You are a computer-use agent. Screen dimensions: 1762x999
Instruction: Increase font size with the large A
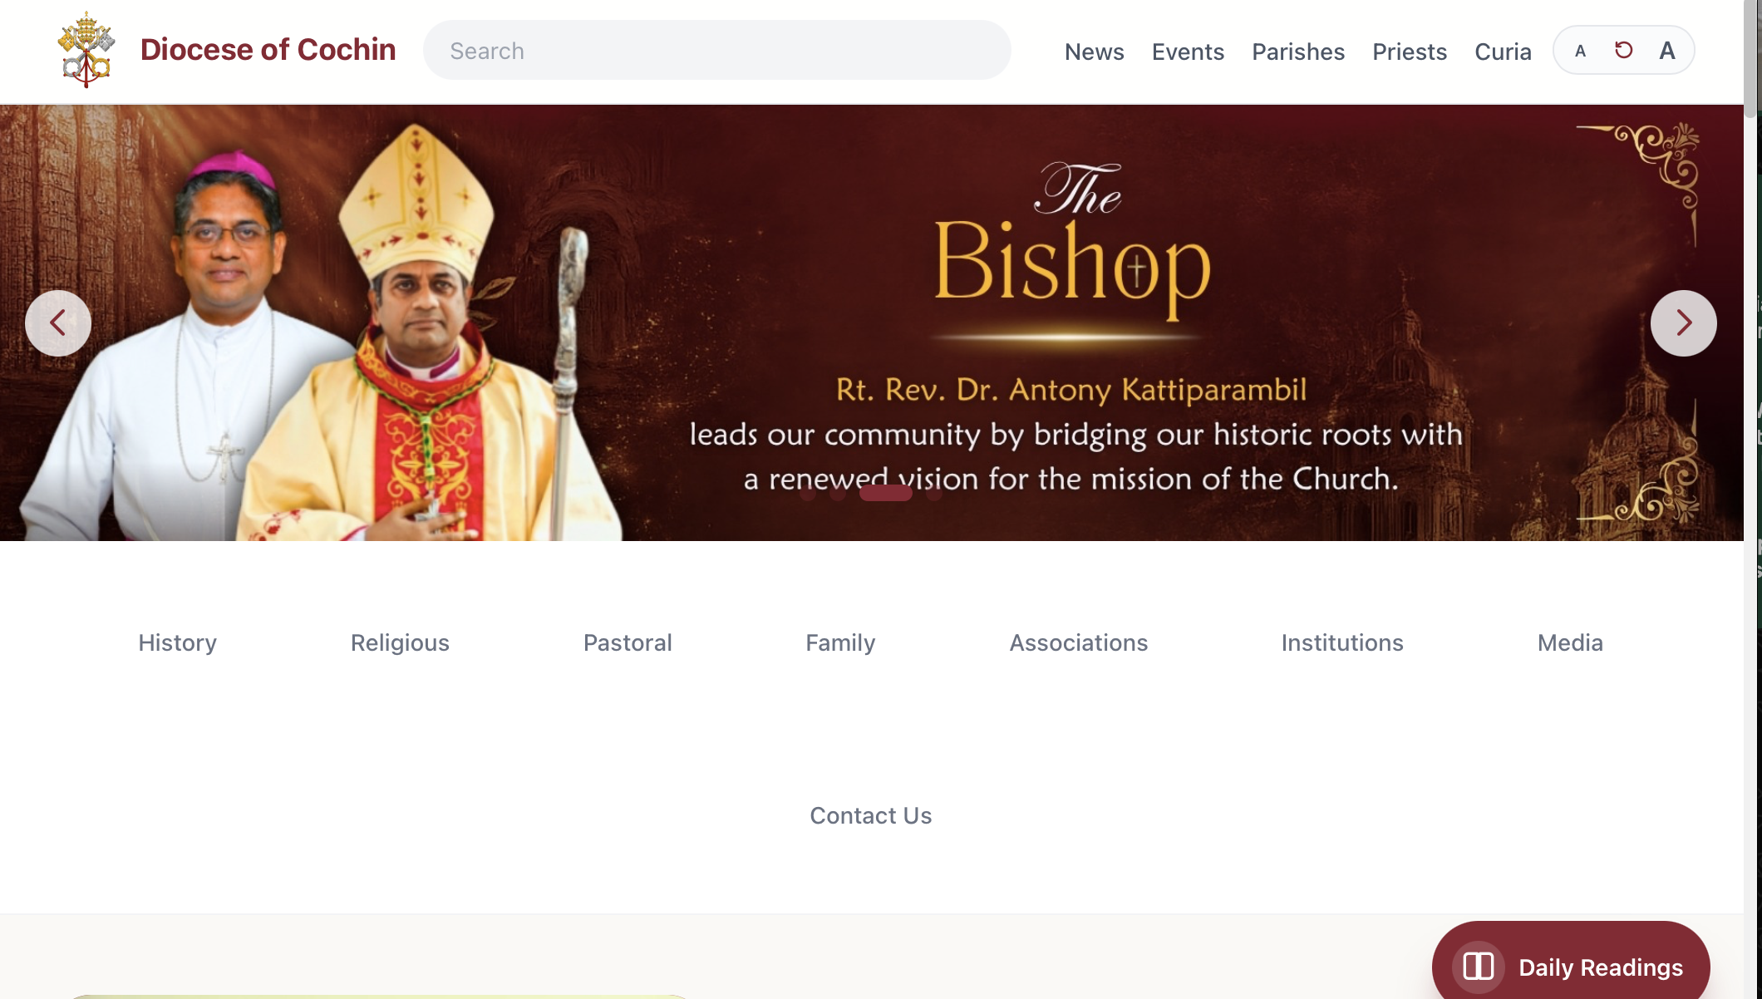(x=1666, y=51)
